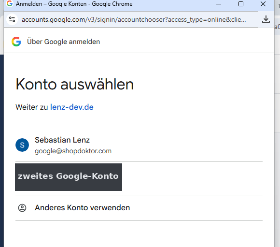
Task: Open the lenz-dev.de link
Action: point(72,107)
